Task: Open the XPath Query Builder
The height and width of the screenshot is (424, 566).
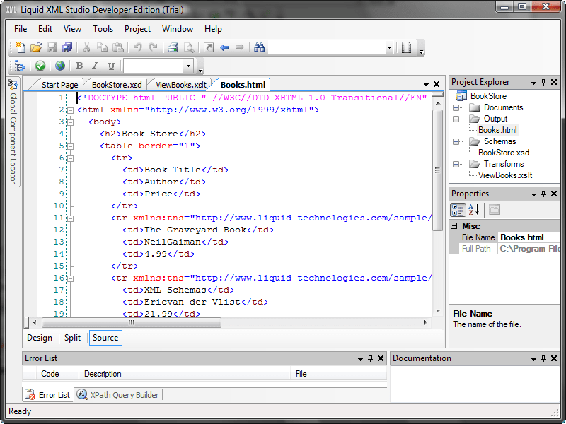Action: 119,394
